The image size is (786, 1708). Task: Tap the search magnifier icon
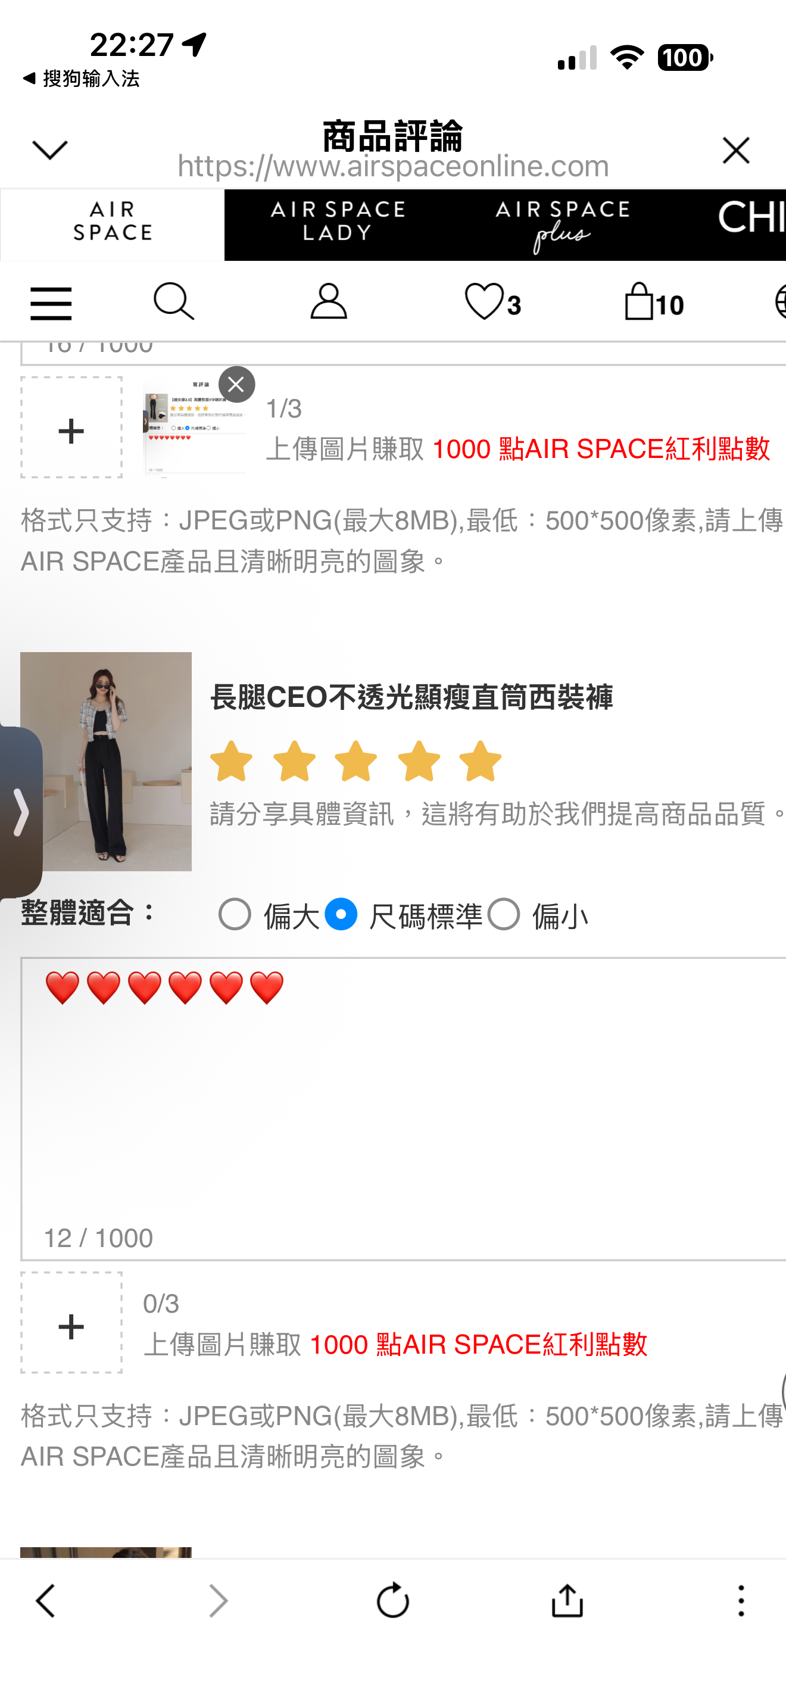click(x=174, y=302)
